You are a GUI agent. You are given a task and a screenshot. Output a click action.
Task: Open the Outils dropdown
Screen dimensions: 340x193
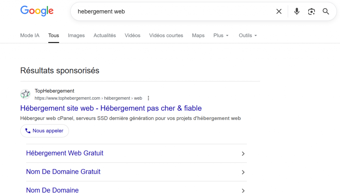point(248,35)
